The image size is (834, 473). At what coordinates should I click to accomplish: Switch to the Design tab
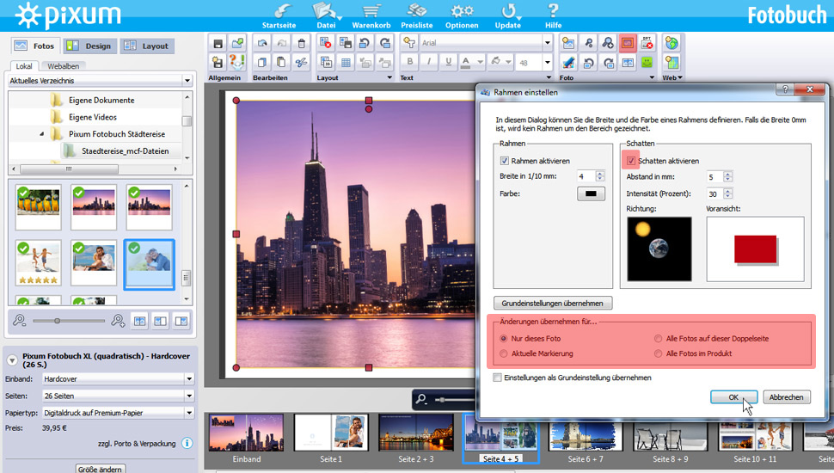point(89,46)
